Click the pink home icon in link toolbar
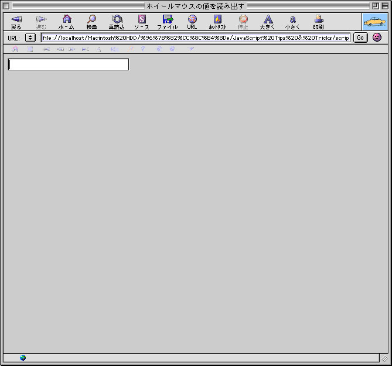The height and width of the screenshot is (366, 392). (15, 49)
